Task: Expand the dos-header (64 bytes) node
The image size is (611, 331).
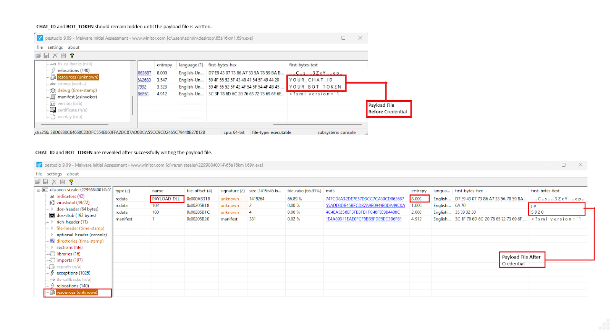Action: tap(52, 209)
